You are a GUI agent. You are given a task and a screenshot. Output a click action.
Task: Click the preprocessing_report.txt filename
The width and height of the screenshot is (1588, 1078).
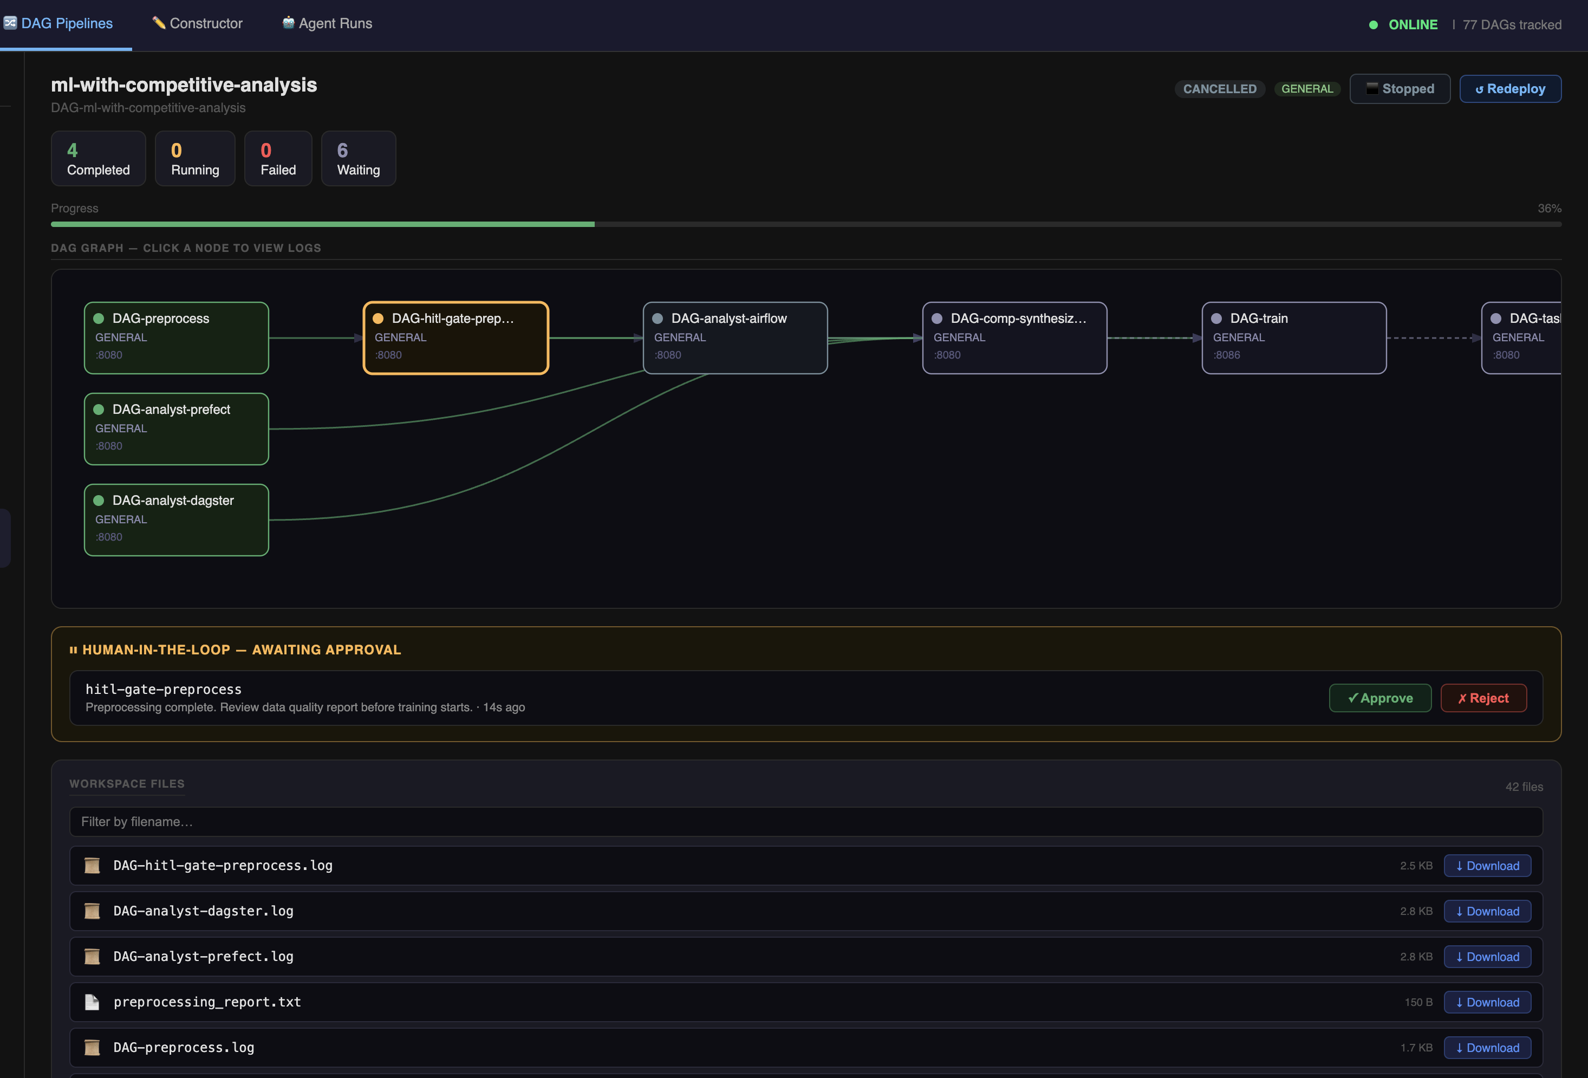[x=207, y=1002]
